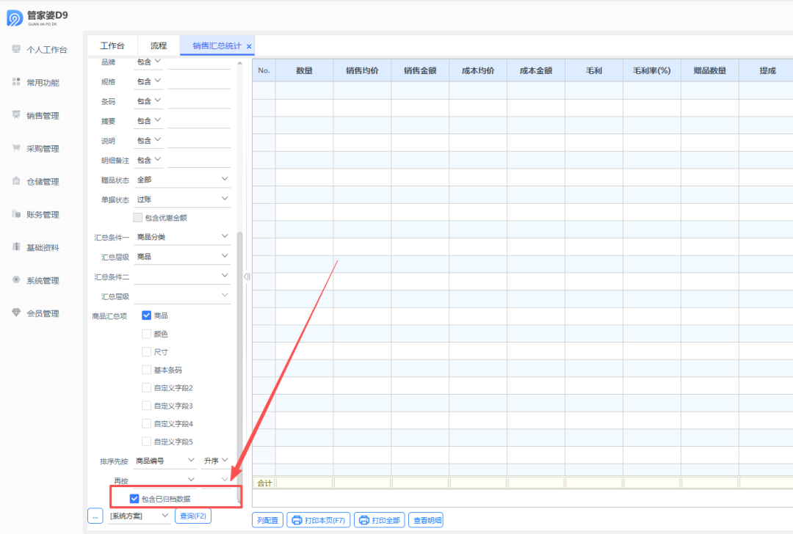Screen dimensions: 793x534
Task: Open 仓储管理 warehouse icon
Action: click(16, 181)
